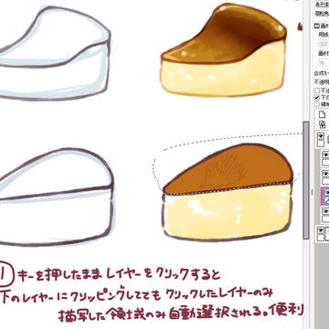Select the selection source radio button

(317, 104)
